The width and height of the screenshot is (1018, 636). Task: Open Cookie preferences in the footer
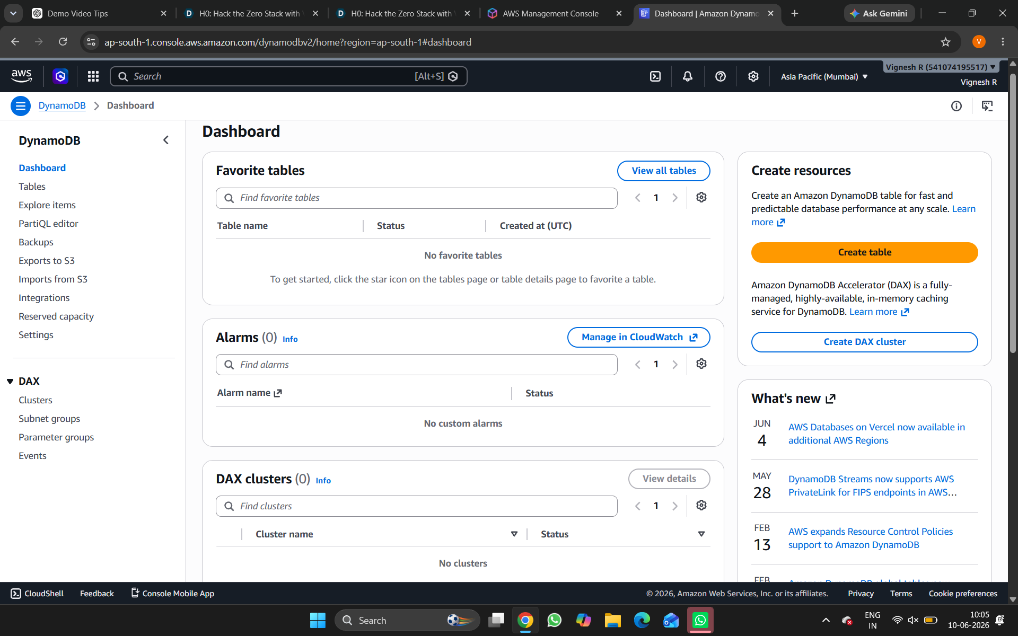963,594
